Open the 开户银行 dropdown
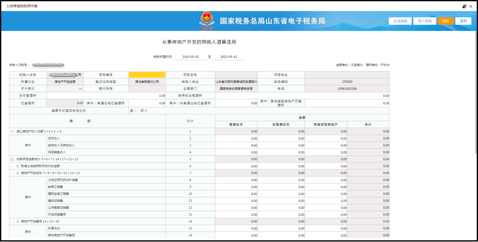Viewport: 478px width, 242px height. point(65,89)
